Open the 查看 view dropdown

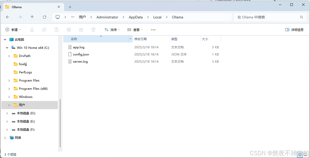click(135, 30)
